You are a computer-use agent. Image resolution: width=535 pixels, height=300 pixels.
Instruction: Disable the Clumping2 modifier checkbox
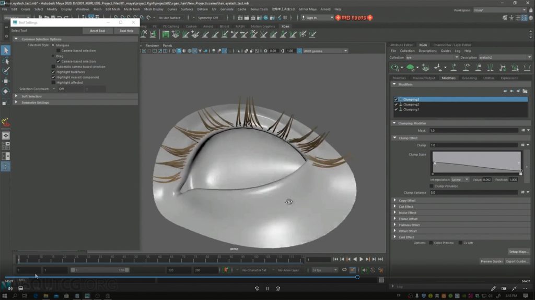pos(396,104)
